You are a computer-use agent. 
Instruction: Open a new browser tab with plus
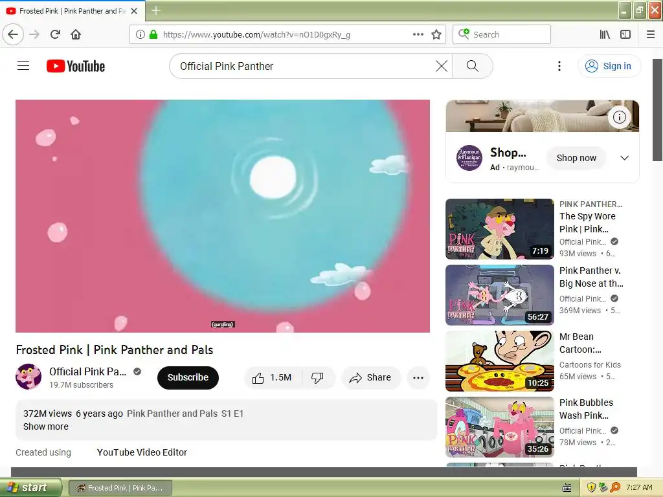point(155,10)
